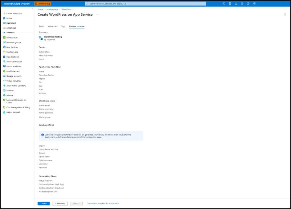
Task: Click the Load balancers icon
Action: coord(4,71)
